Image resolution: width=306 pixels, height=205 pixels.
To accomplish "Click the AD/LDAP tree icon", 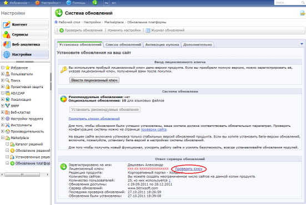I will pyautogui.click(x=8, y=93).
